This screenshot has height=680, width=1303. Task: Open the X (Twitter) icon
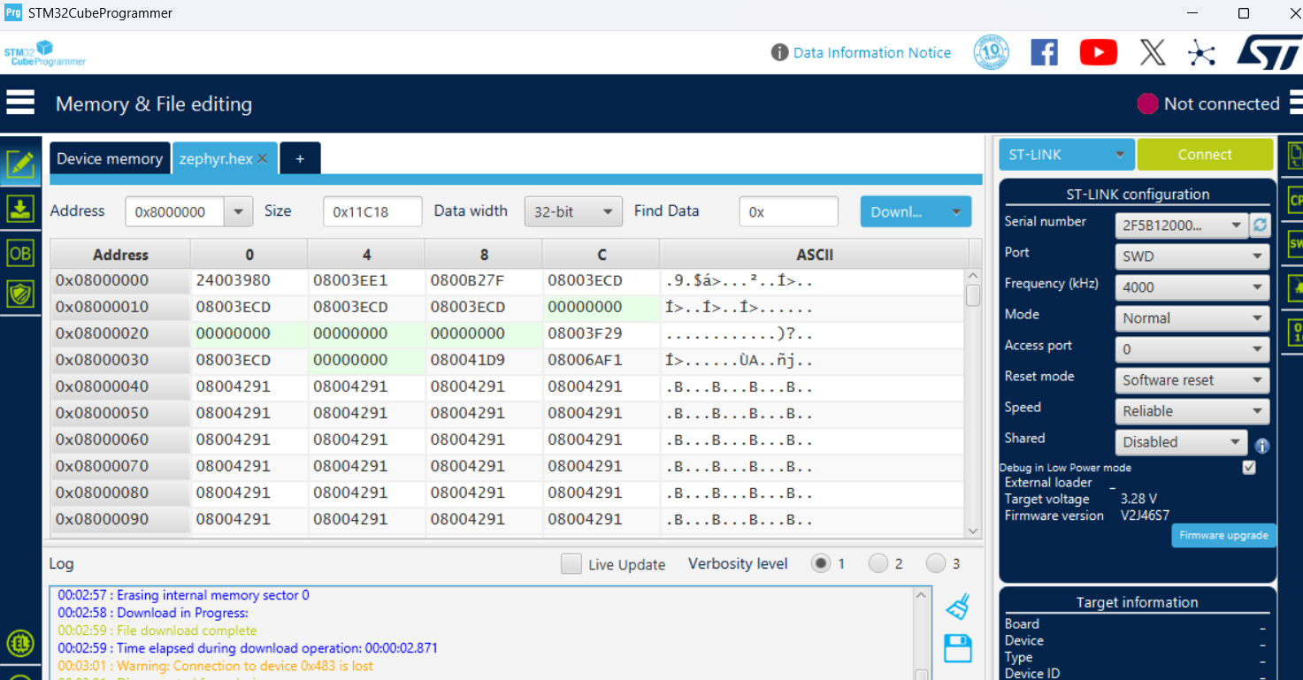click(1153, 53)
